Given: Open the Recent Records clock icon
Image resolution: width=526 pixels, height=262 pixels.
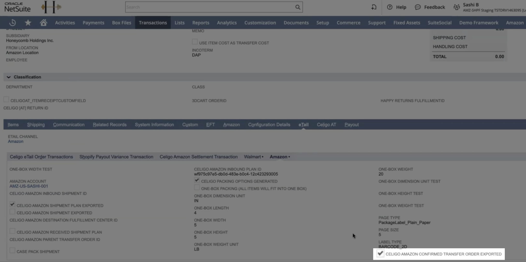Looking at the screenshot, I should (x=12, y=23).
